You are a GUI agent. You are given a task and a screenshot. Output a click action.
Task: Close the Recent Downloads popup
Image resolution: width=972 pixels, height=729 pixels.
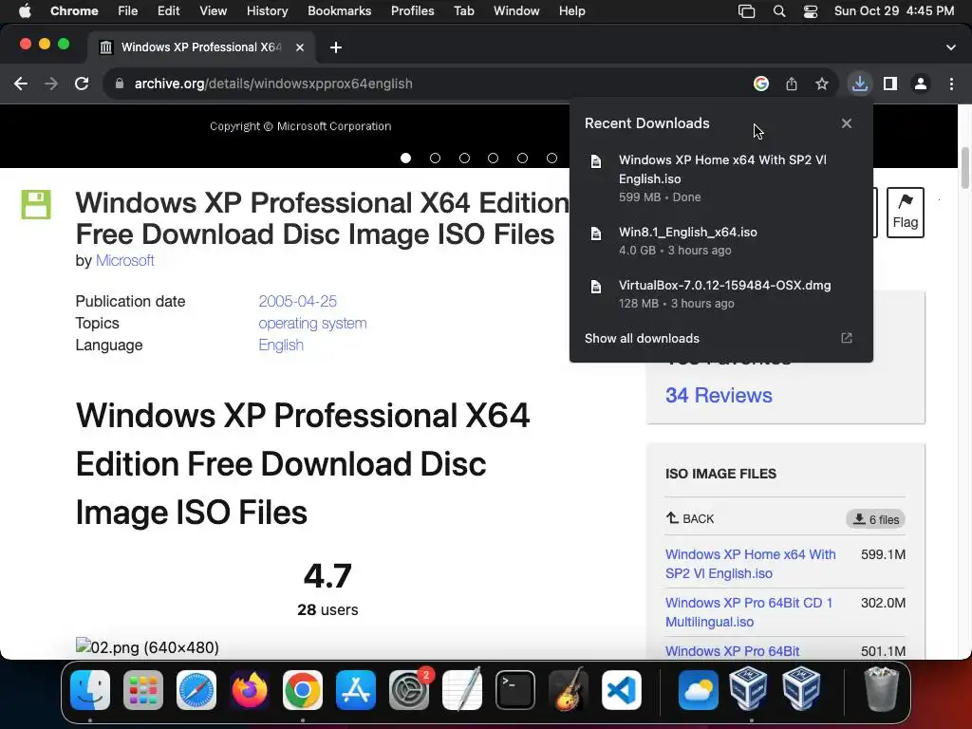click(847, 123)
